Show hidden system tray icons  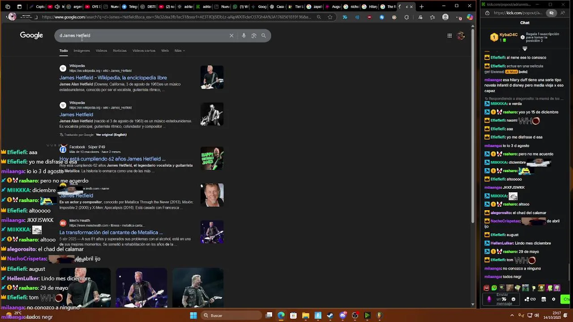pos(512,315)
